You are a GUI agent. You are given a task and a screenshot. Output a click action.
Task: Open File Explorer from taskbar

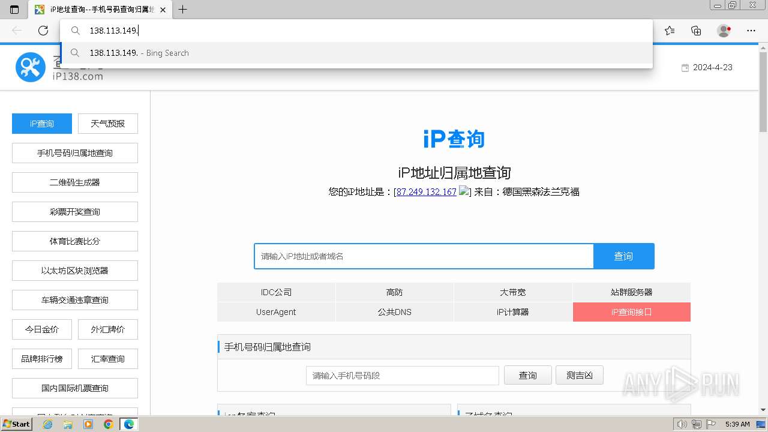point(68,424)
